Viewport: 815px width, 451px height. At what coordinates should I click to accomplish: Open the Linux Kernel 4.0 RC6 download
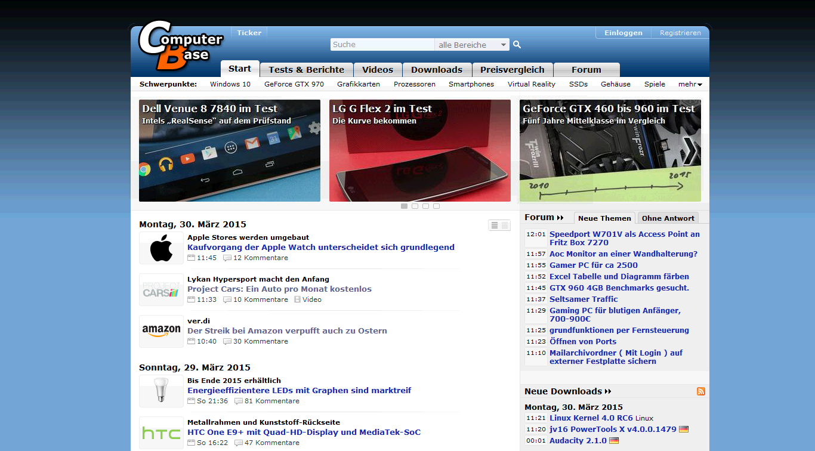591,418
